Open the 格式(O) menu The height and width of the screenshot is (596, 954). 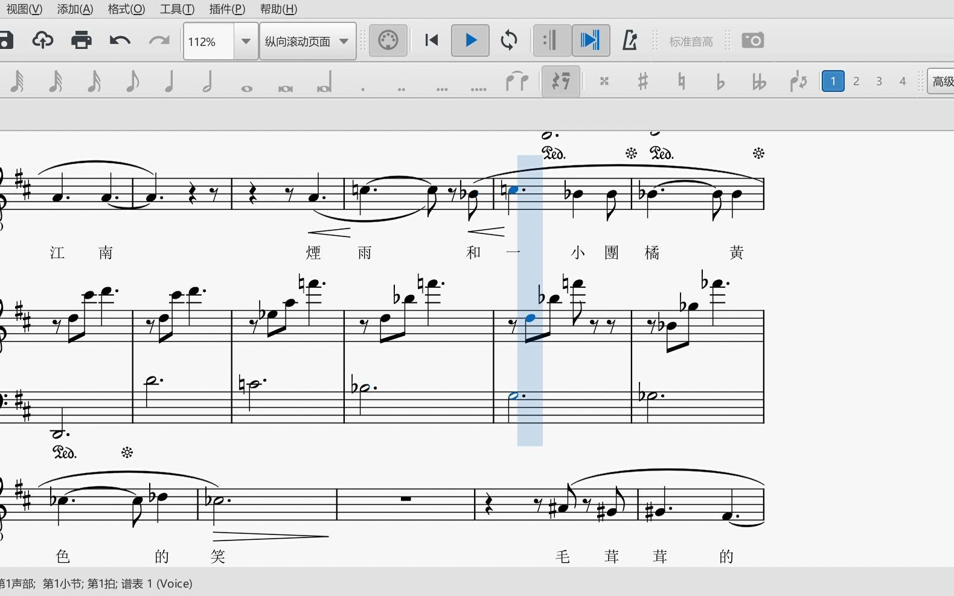point(126,9)
